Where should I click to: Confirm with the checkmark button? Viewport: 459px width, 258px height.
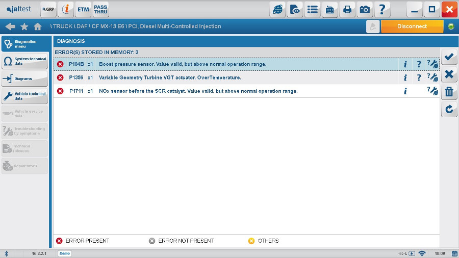[449, 57]
